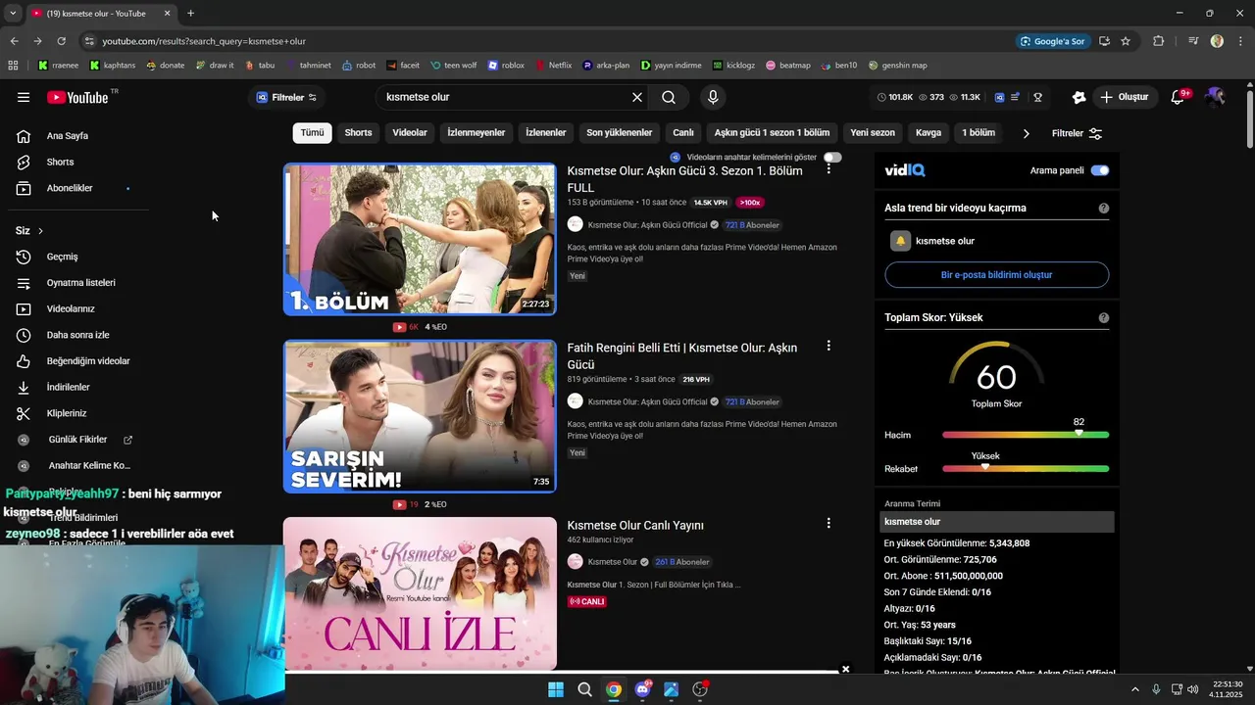Image resolution: width=1255 pixels, height=705 pixels.
Task: Open options menu for Aşkın Gücü 3. Sezon video
Action: tap(828, 169)
